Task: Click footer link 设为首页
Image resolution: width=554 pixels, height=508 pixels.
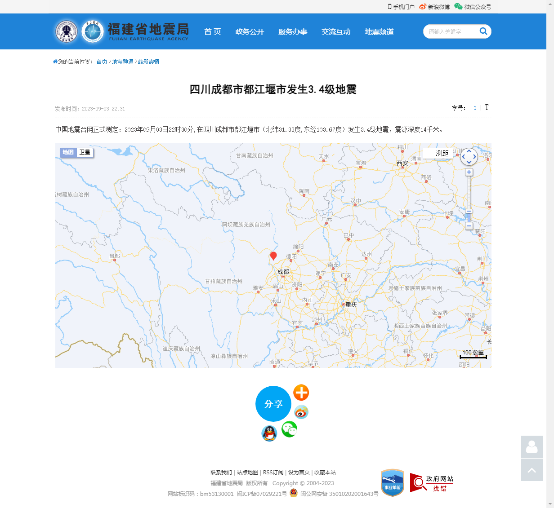Action: click(x=299, y=473)
